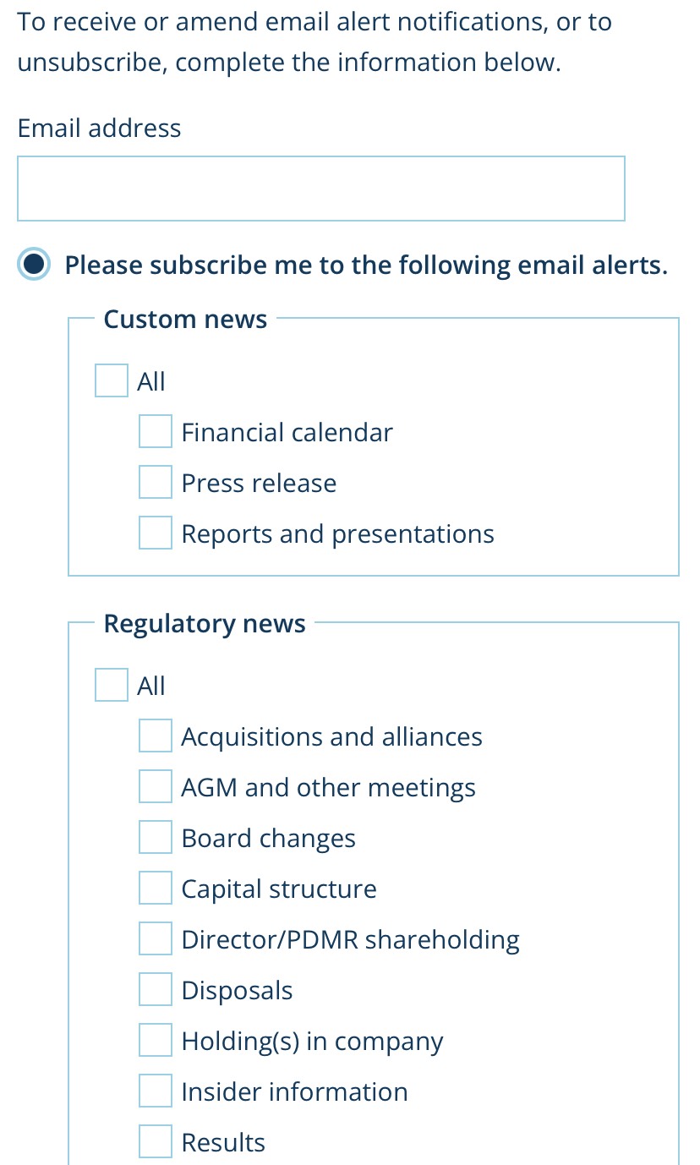The width and height of the screenshot is (700, 1165).
Task: Check the All box under Regulatory news
Action: click(x=112, y=686)
